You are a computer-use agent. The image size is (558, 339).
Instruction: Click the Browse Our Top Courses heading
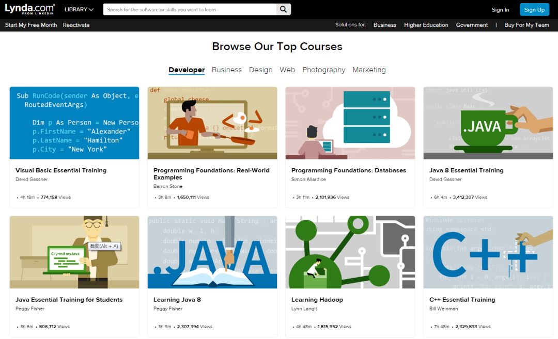tap(277, 46)
